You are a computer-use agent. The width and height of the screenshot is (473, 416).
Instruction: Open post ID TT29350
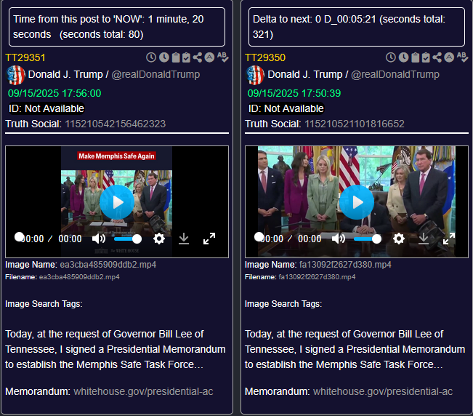click(265, 57)
